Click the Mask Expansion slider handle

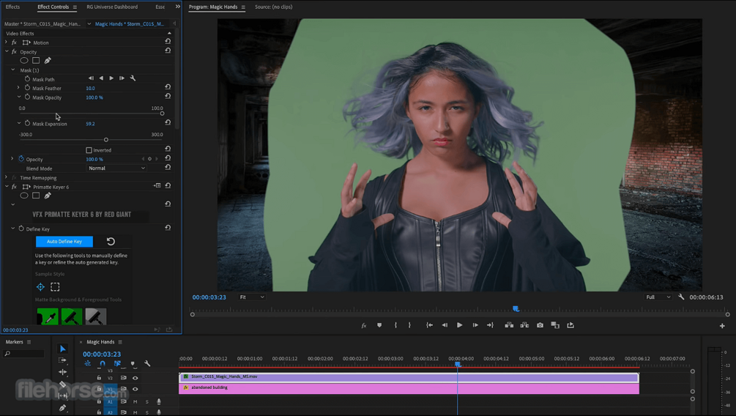[105, 140]
